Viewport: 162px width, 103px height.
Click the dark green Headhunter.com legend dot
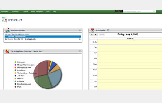(x=15, y=84)
